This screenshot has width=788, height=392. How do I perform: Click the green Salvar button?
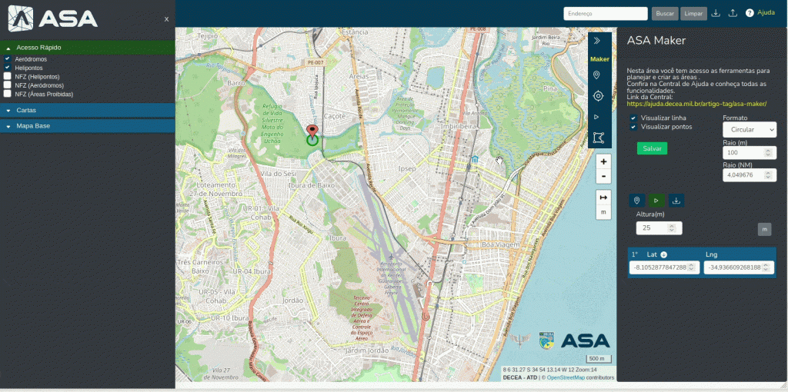652,148
